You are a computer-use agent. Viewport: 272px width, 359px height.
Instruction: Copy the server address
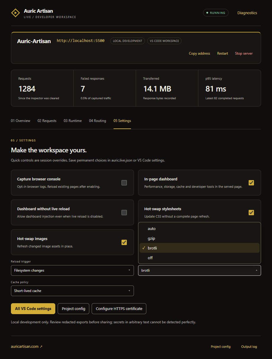[200, 53]
